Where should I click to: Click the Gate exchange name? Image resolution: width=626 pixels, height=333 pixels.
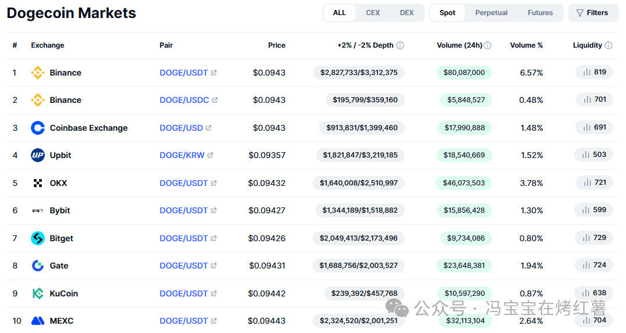pyautogui.click(x=59, y=266)
